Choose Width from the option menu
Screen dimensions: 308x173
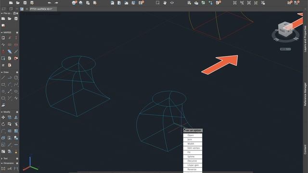pos(192,144)
